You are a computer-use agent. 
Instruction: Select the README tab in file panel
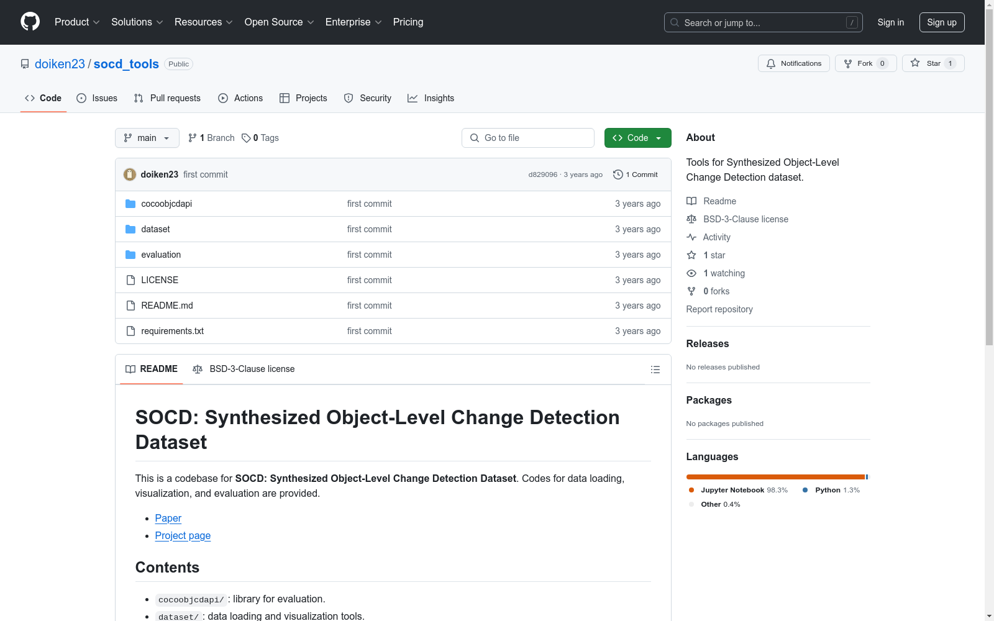[152, 369]
